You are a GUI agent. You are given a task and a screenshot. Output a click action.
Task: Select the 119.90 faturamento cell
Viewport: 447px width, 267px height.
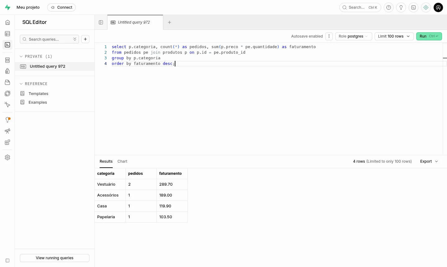point(172,206)
